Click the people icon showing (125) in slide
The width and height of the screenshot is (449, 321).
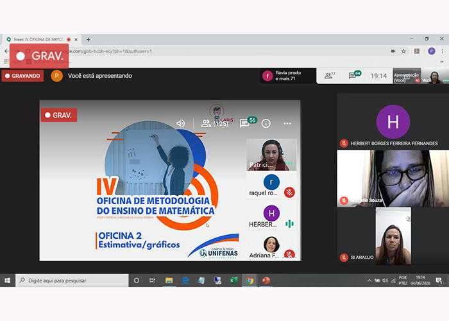pos(215,123)
